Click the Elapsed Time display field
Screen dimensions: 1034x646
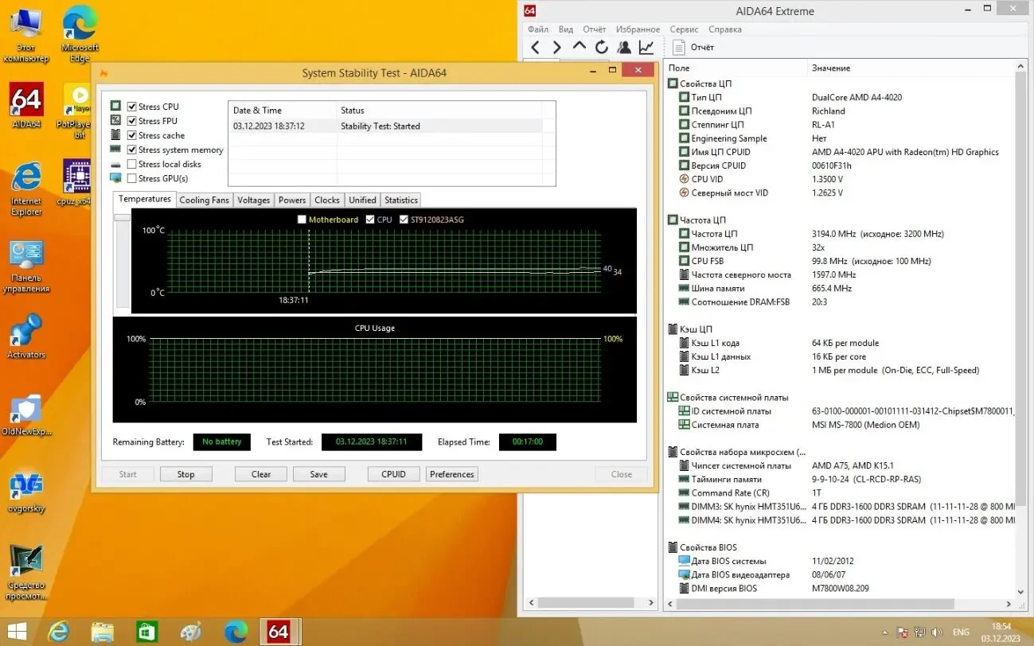tap(527, 442)
